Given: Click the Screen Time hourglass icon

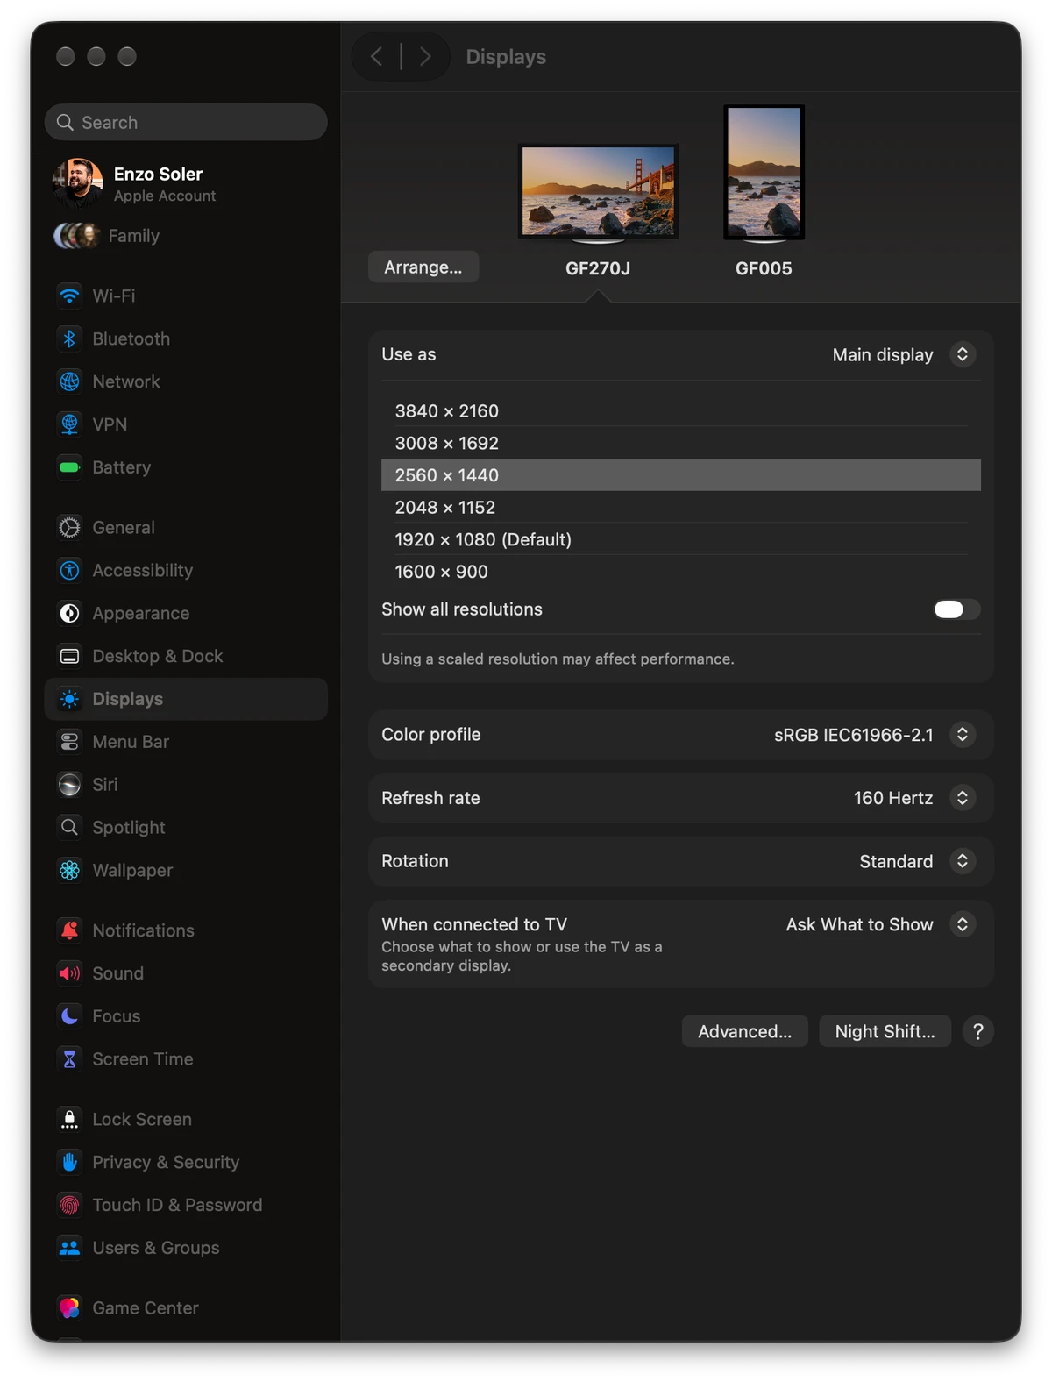Looking at the screenshot, I should pyautogui.click(x=69, y=1059).
